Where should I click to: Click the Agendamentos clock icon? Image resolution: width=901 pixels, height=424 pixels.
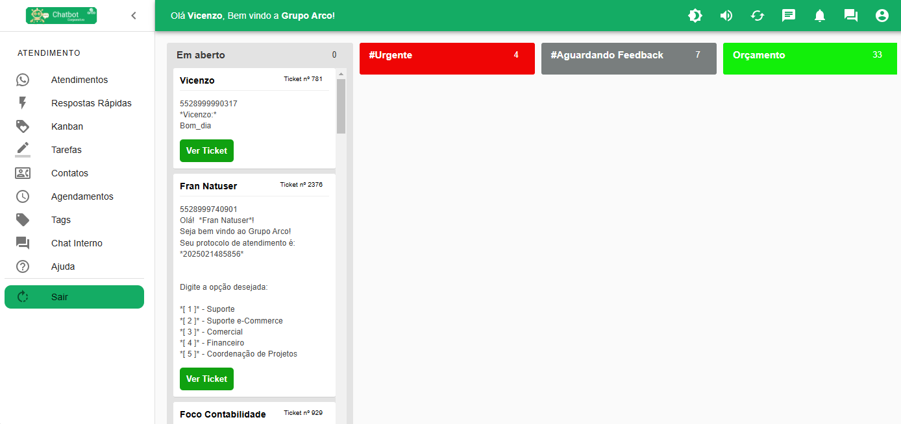click(x=23, y=196)
